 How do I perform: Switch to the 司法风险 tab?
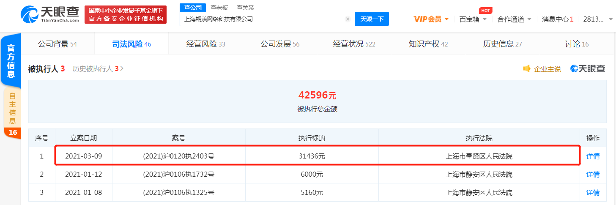click(x=131, y=44)
